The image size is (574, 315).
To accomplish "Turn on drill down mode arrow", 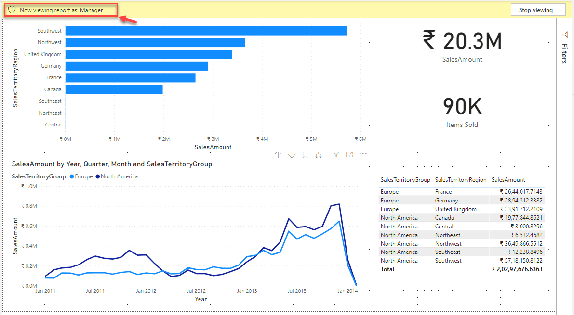I will (292, 155).
